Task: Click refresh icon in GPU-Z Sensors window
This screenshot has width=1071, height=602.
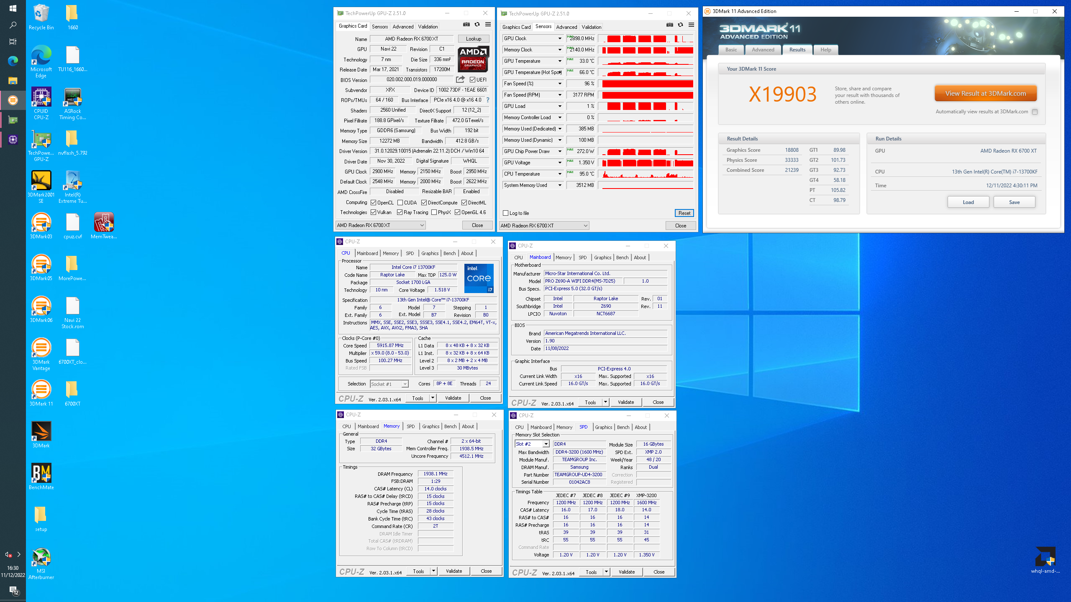Action: [680, 25]
